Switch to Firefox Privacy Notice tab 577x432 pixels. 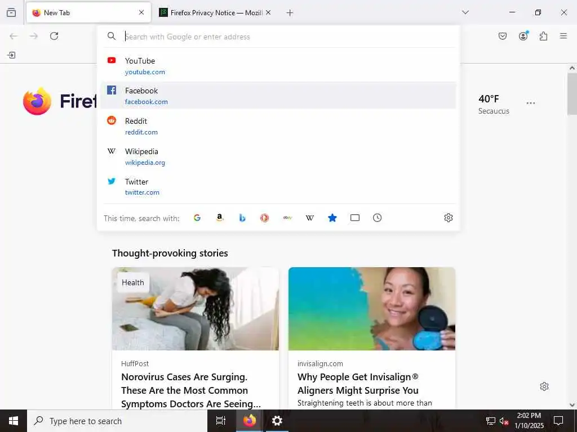pyautogui.click(x=215, y=12)
